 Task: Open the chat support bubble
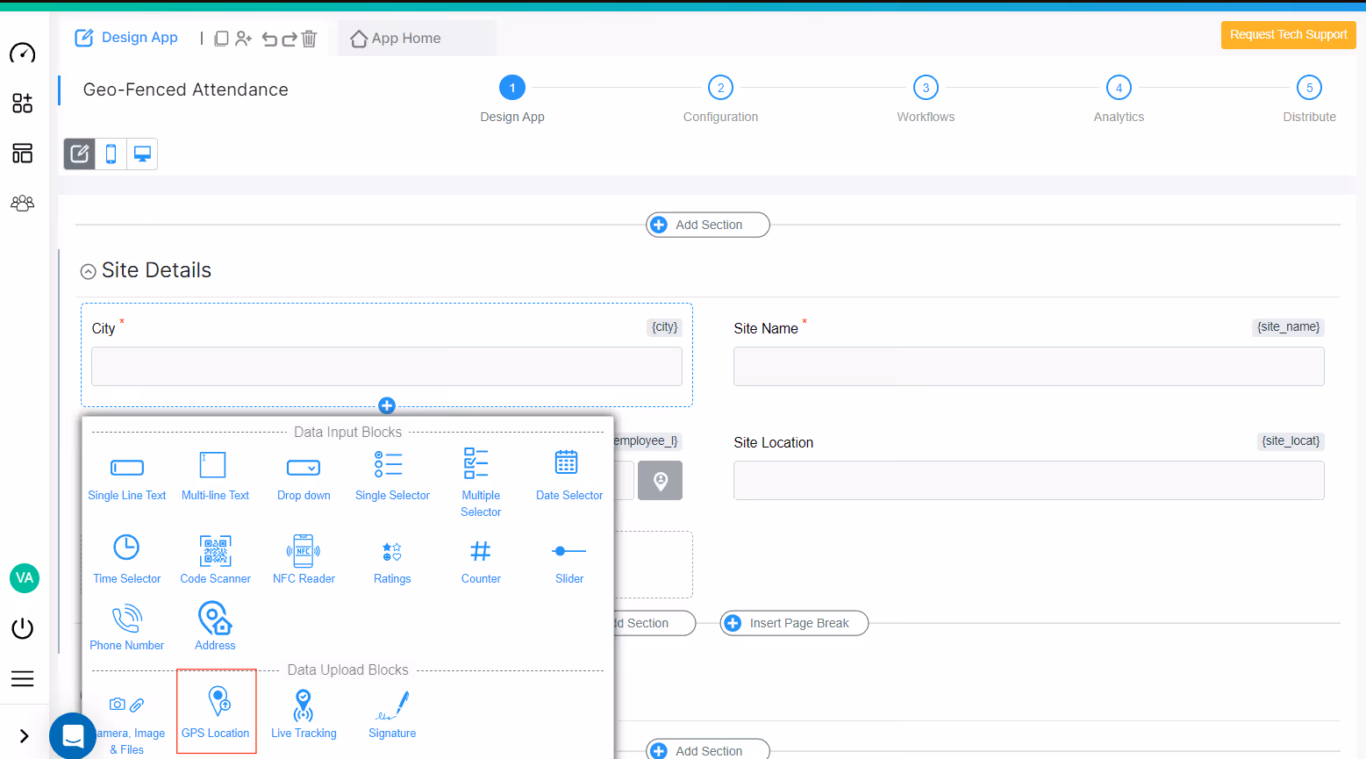(x=73, y=735)
